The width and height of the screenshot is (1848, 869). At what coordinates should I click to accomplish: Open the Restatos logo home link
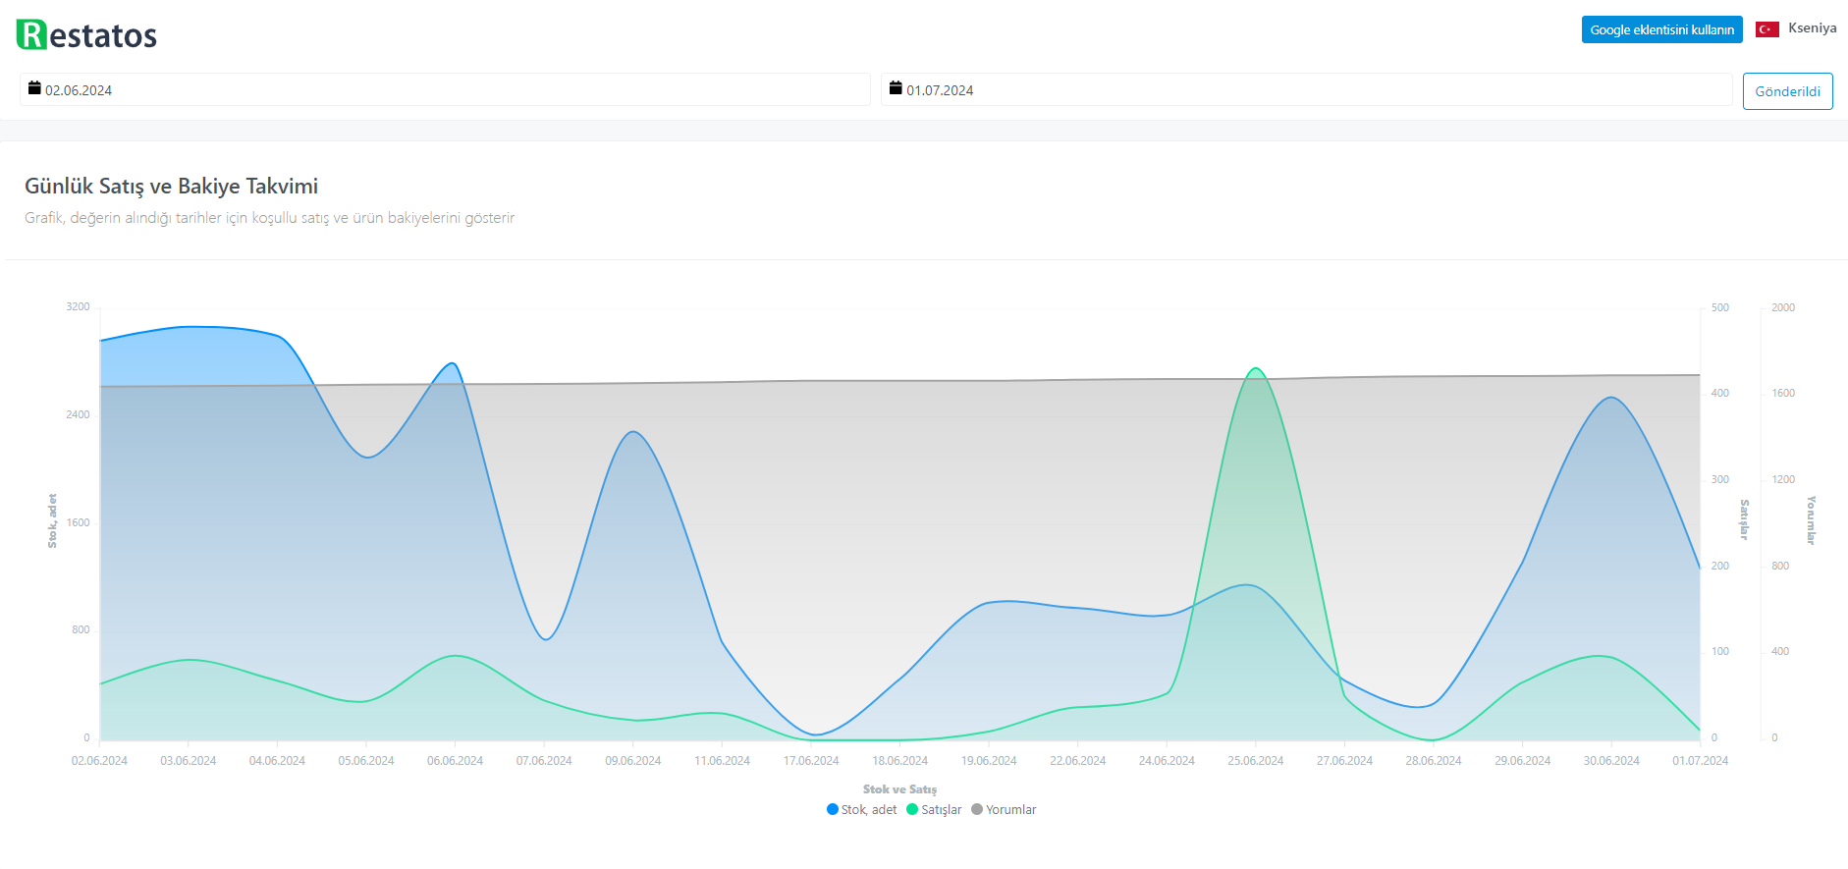click(86, 34)
